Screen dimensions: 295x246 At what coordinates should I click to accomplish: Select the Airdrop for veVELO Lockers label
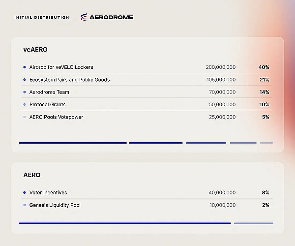61,67
